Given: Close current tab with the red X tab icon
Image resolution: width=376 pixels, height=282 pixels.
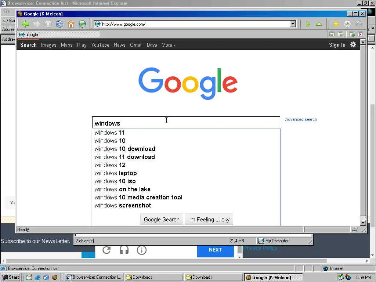Looking at the screenshot, I should coord(360,35).
